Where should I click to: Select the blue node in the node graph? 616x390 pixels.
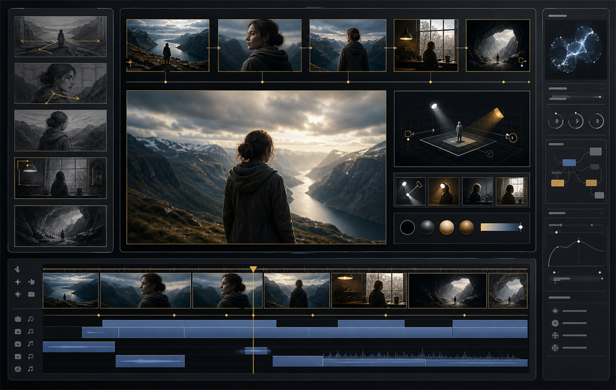pos(569,162)
